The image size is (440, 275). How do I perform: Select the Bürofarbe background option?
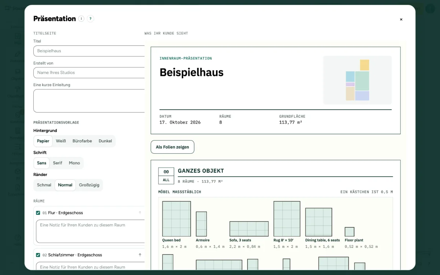click(82, 141)
